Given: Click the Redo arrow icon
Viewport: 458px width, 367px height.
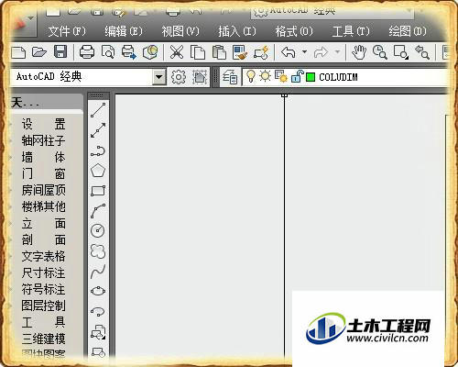Looking at the screenshot, I should click(x=321, y=52).
